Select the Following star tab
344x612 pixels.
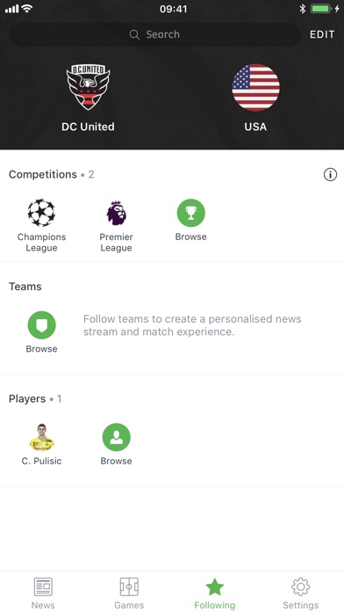coord(215,594)
